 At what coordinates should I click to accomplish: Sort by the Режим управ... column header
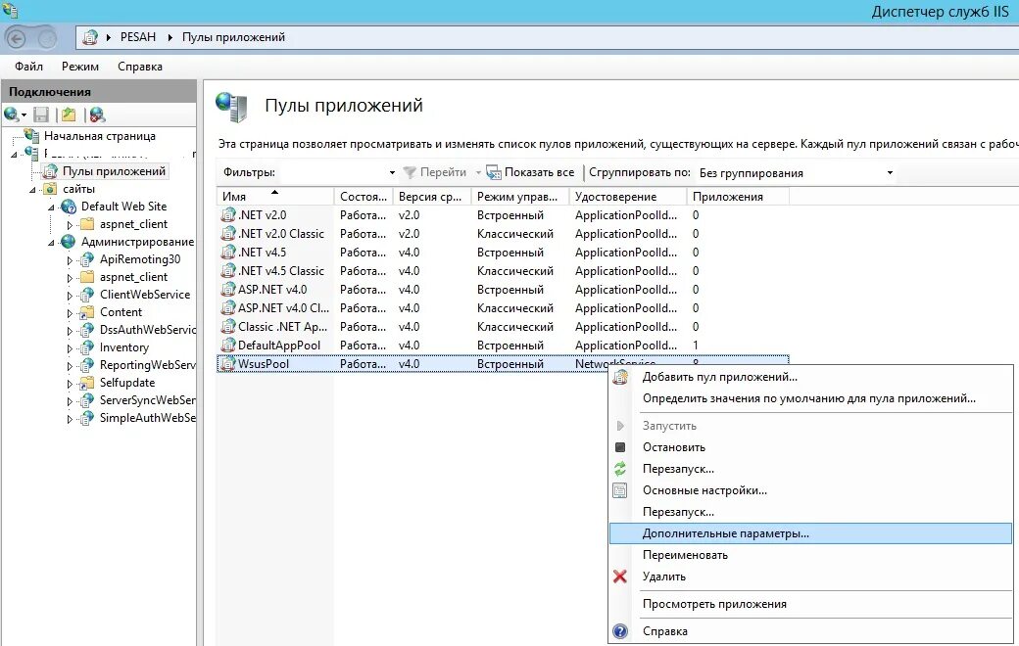click(x=520, y=196)
